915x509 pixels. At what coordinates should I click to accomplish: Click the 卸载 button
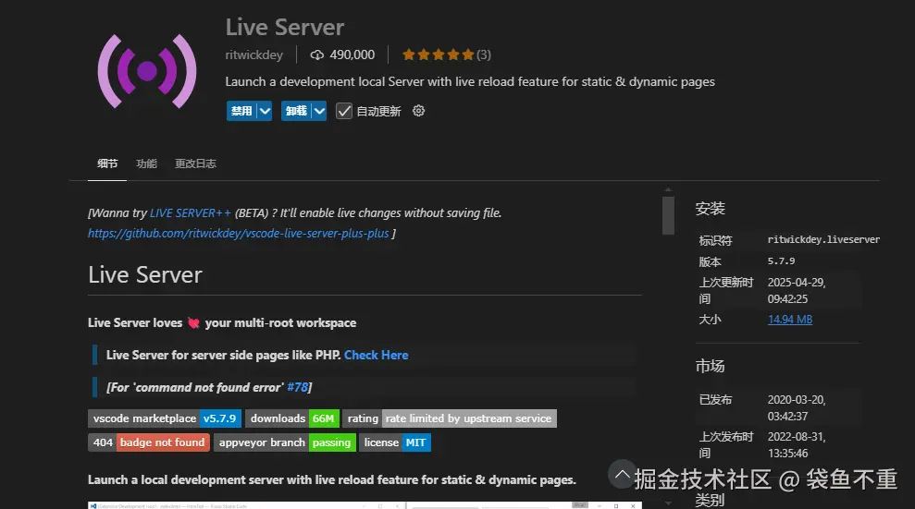tap(296, 111)
